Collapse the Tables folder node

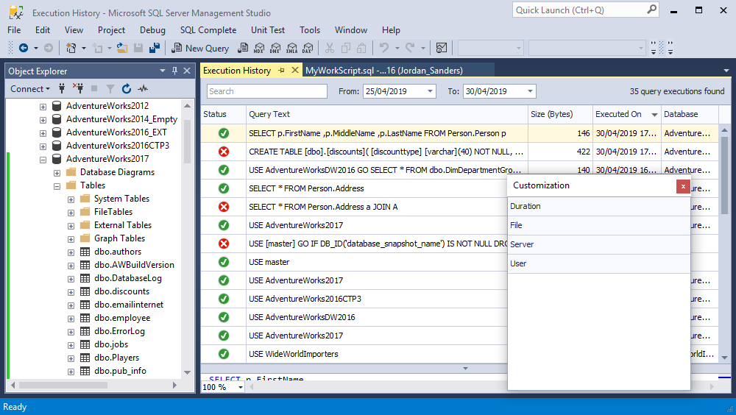tap(57, 186)
